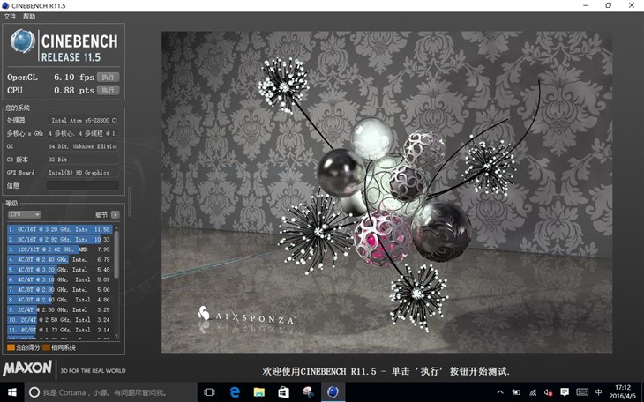Click the Cinebench taskbar icon
The height and width of the screenshot is (402, 644).
(333, 392)
